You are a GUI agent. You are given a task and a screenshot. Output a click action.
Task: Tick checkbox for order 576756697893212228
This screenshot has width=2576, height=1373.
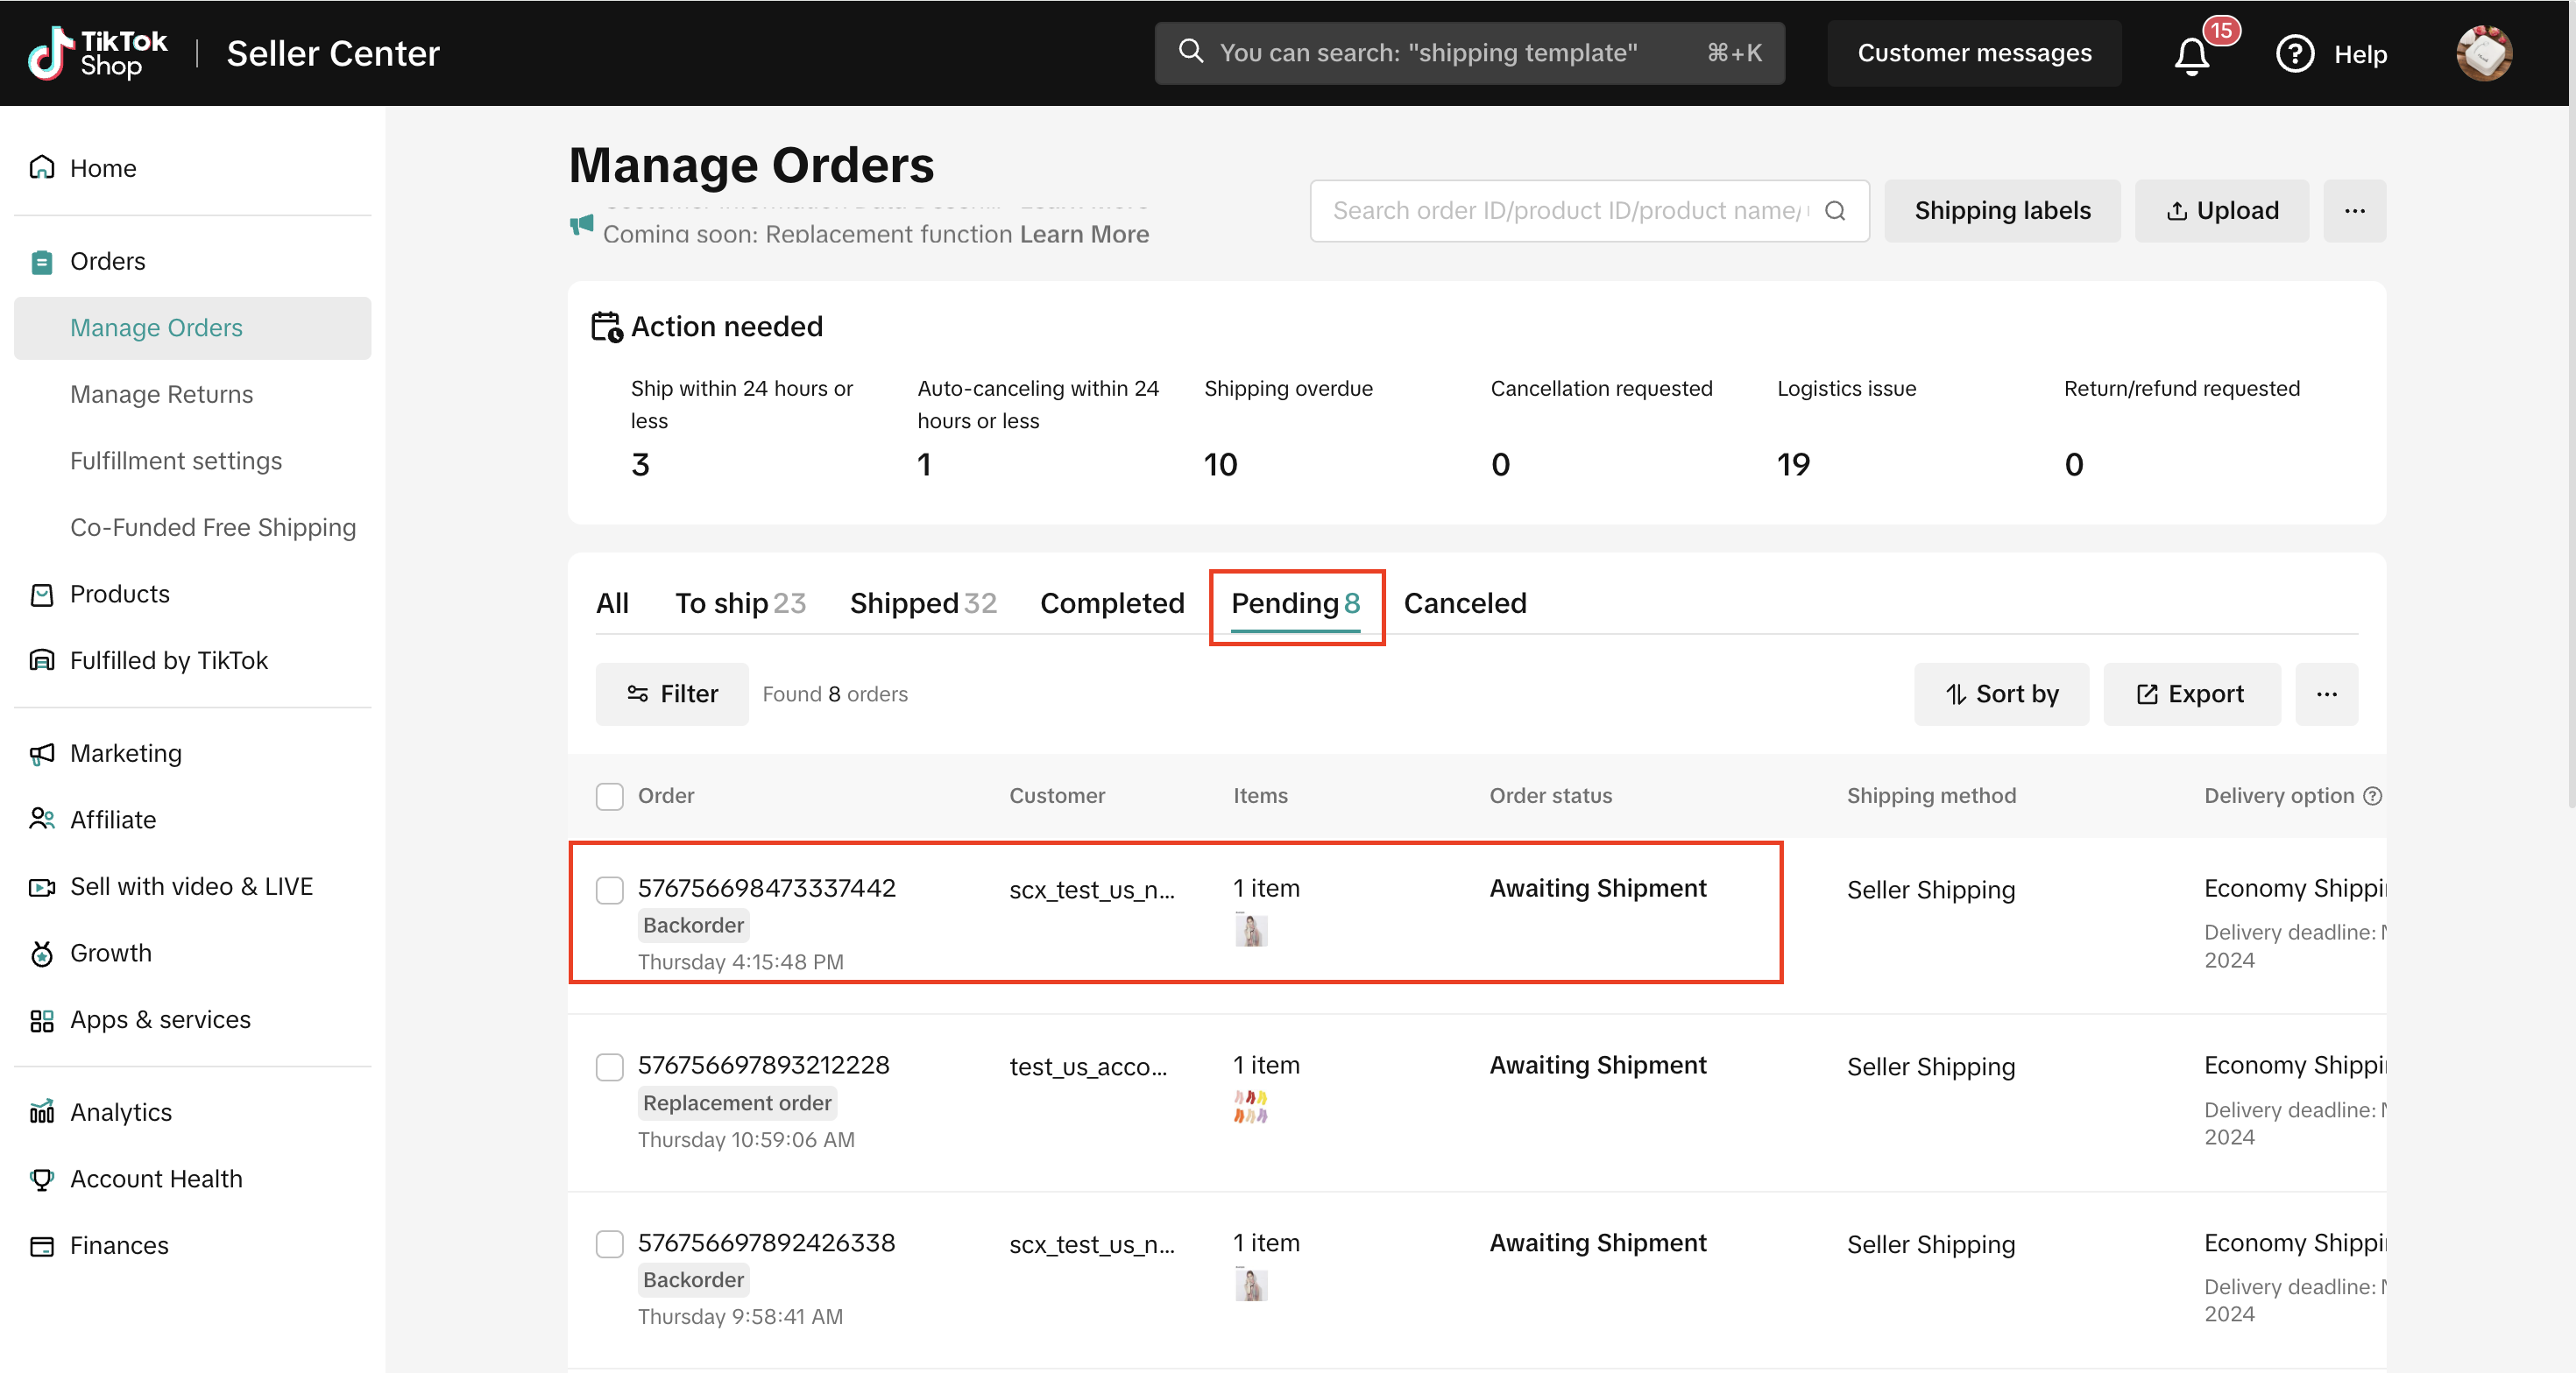click(x=609, y=1067)
